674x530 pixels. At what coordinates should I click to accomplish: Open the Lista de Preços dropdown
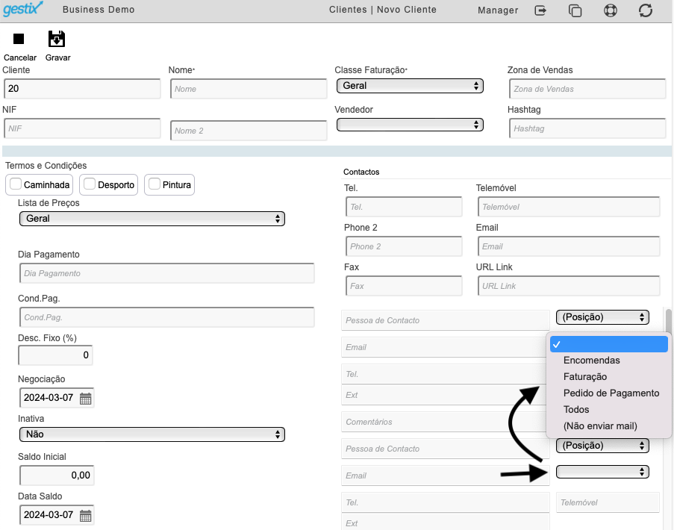(x=152, y=219)
